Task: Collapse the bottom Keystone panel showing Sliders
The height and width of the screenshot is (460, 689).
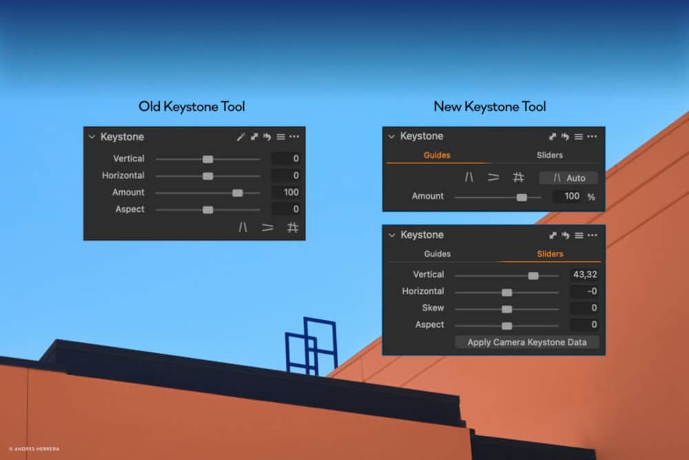Action: tap(391, 235)
